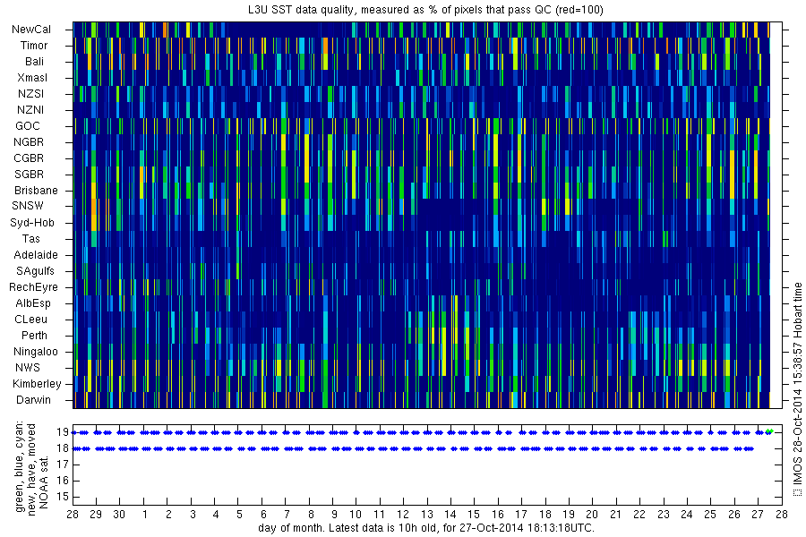Click the day 16 tick label
Screen dimensions: 806x537
[498, 515]
